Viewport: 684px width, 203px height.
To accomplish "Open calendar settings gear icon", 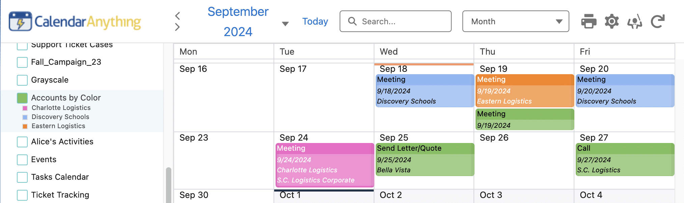I will click(x=611, y=21).
